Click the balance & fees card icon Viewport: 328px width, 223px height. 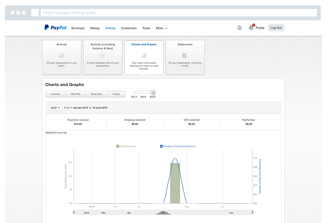coord(103,56)
